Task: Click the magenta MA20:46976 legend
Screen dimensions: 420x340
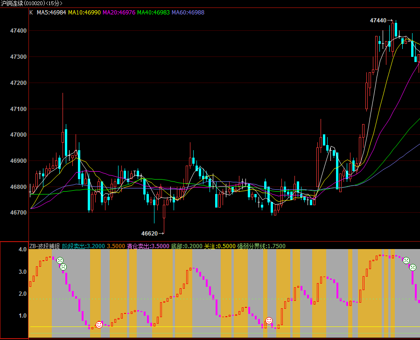Action: tap(119, 13)
